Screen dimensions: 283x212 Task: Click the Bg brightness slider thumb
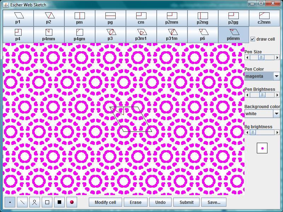[x=253, y=132]
